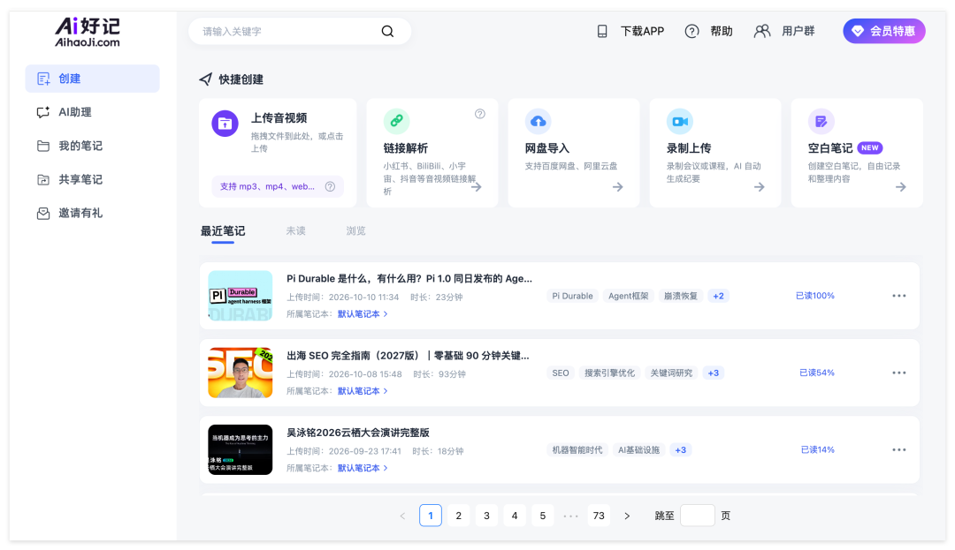955x550 pixels.
Task: Open more options for 吴泳铭 note
Action: [x=899, y=449]
